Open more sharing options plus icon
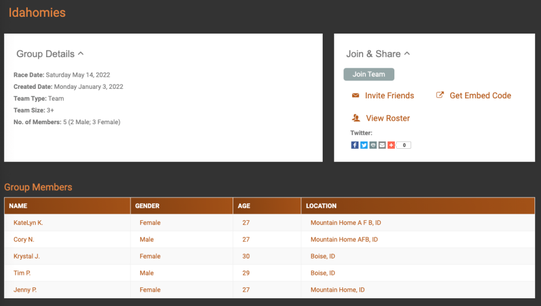Screen dimensions: 541x306 [391, 145]
